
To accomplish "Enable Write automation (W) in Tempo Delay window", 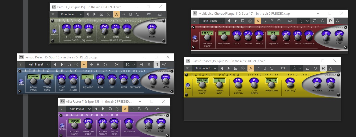I will pos(164,64).
